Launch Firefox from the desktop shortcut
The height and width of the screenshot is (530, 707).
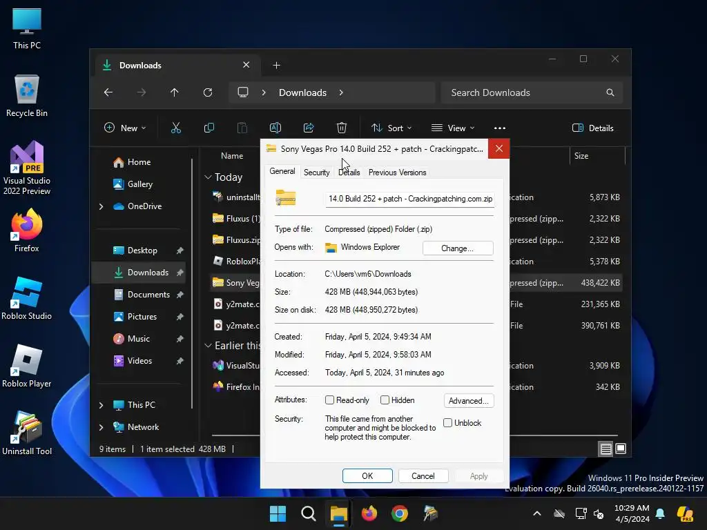pos(27,230)
